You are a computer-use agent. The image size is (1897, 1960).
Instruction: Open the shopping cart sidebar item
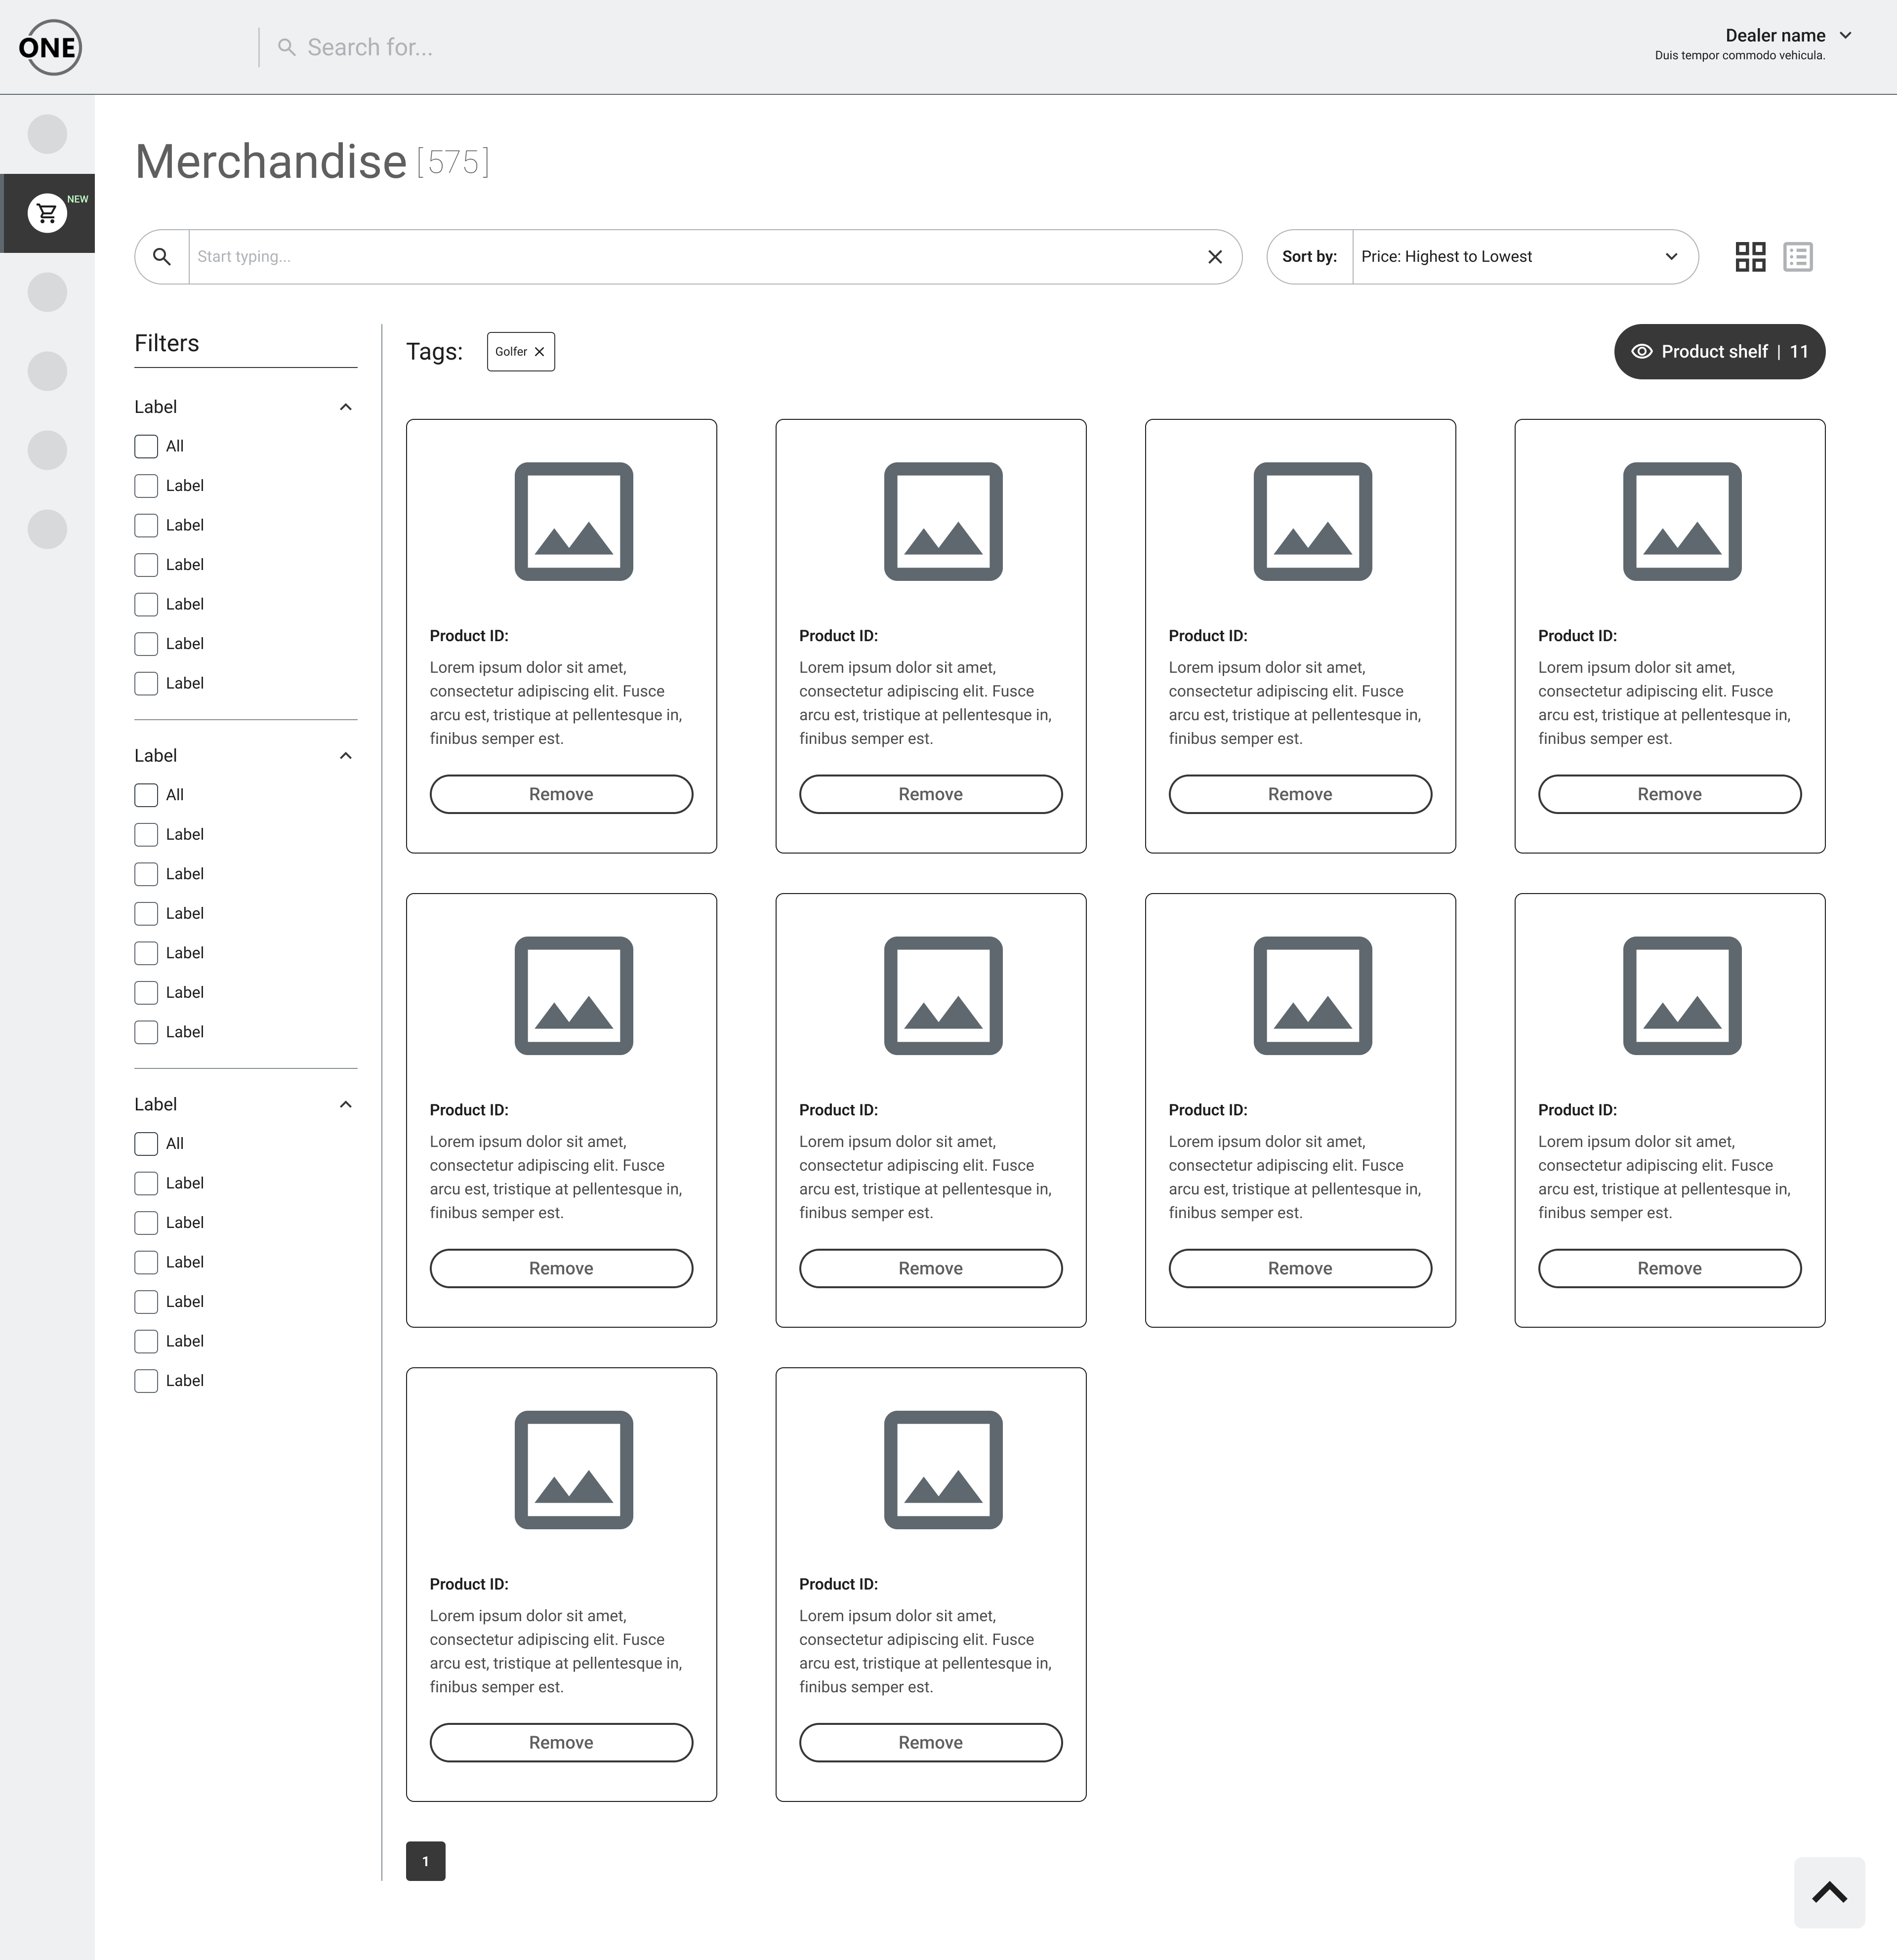(x=47, y=213)
